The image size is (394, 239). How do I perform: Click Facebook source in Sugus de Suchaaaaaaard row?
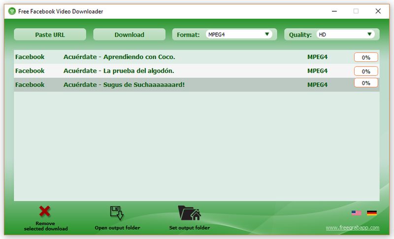[x=30, y=85]
